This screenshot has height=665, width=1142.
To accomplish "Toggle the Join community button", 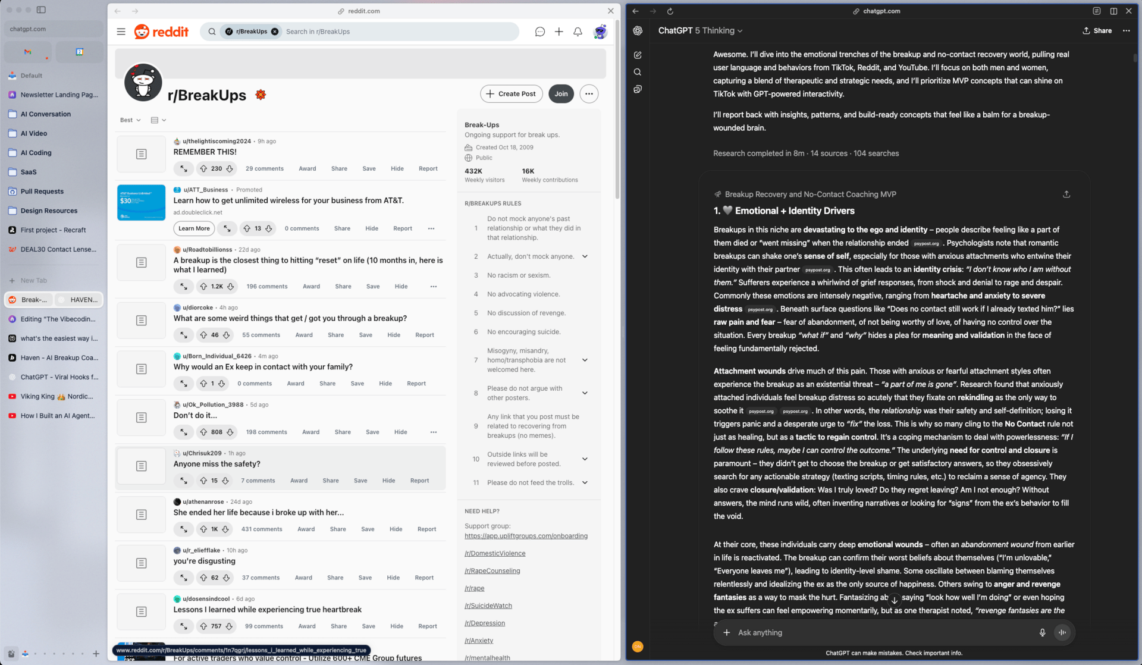I will point(561,94).
